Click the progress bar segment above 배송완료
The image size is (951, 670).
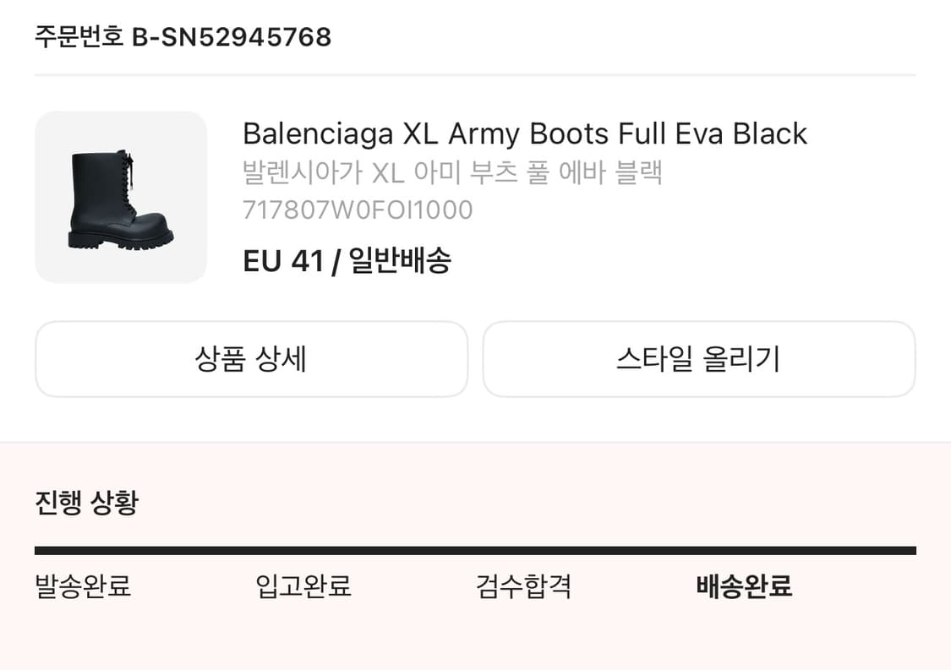pos(806,551)
